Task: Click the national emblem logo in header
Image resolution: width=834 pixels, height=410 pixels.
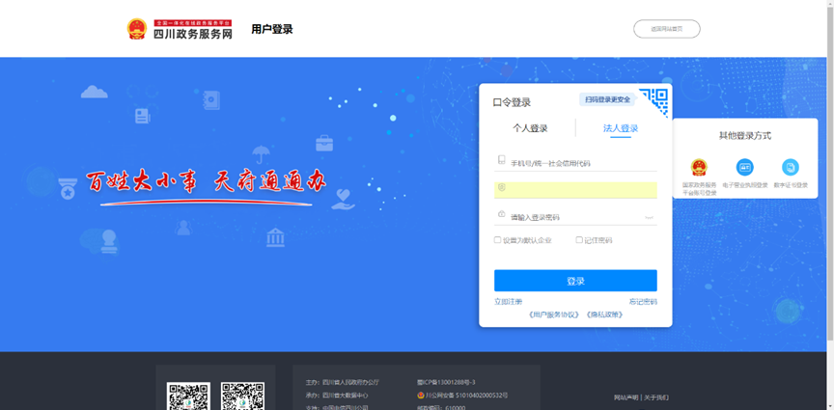Action: point(137,29)
